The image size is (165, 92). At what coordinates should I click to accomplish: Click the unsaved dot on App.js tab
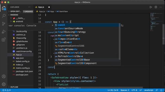pos(49,7)
